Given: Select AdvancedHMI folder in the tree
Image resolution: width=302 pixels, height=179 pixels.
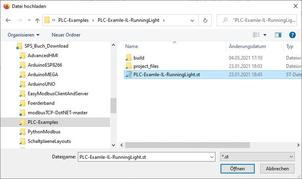Looking at the screenshot, I should point(43,56).
